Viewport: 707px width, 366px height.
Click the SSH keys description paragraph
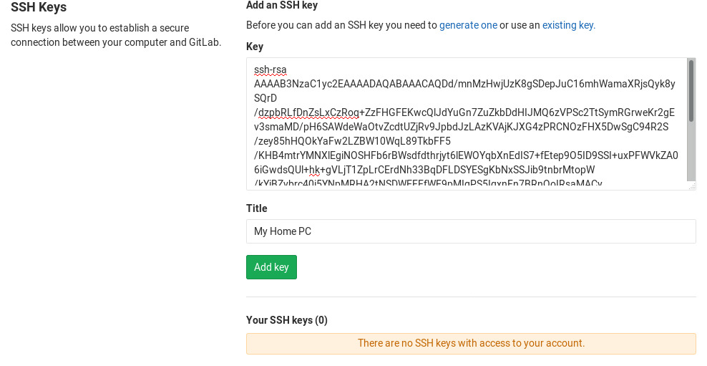click(116, 35)
